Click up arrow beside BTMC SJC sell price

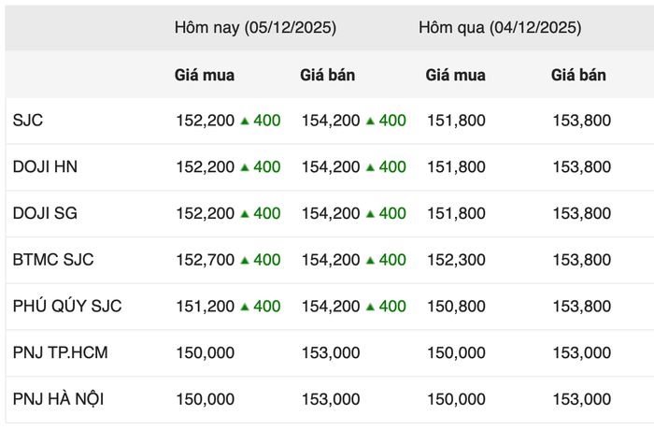[370, 260]
